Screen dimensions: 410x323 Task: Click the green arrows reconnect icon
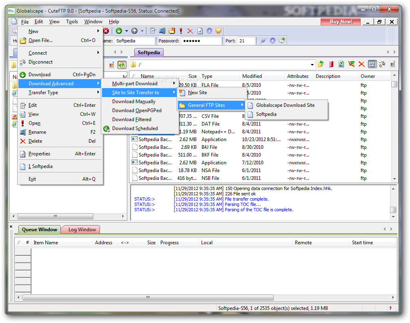click(351, 64)
